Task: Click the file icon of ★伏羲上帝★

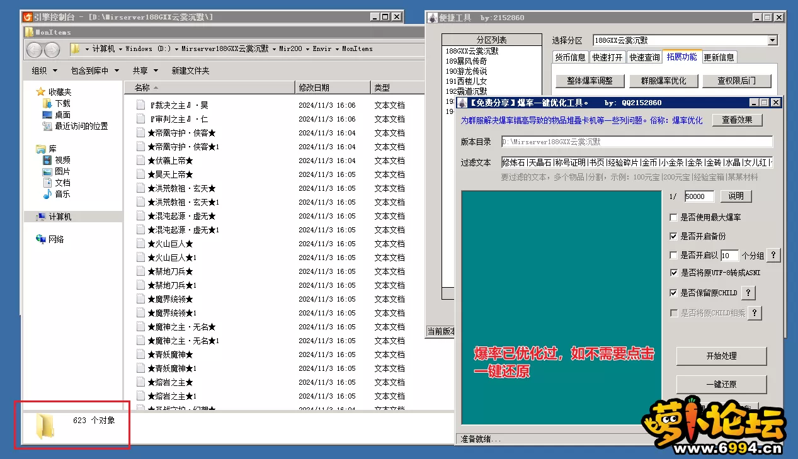Action: click(x=141, y=161)
